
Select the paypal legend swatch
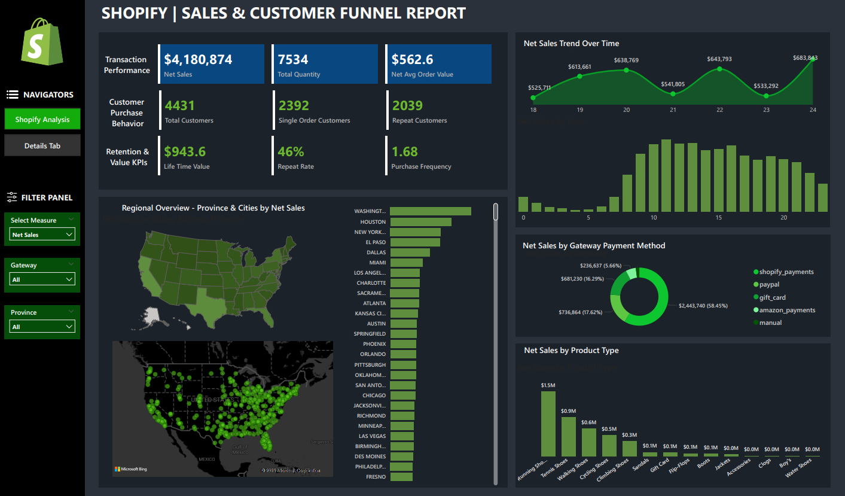coord(756,285)
